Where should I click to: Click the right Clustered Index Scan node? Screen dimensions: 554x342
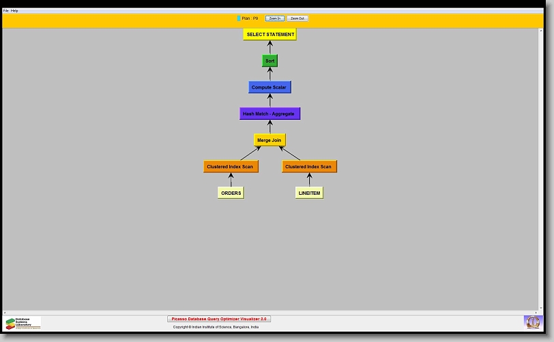click(309, 167)
